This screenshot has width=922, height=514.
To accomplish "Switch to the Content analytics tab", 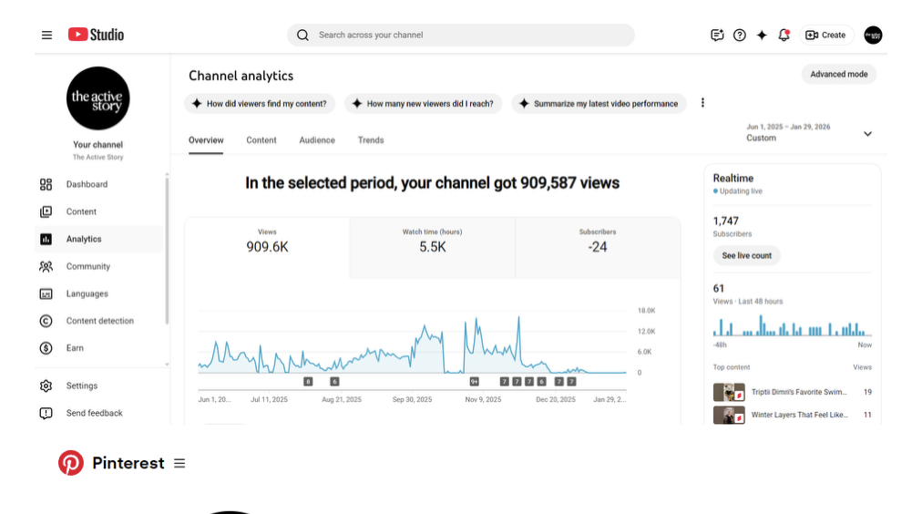I will pos(261,140).
